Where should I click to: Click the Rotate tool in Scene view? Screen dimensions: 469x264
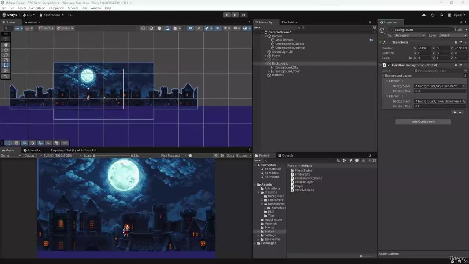6,55
